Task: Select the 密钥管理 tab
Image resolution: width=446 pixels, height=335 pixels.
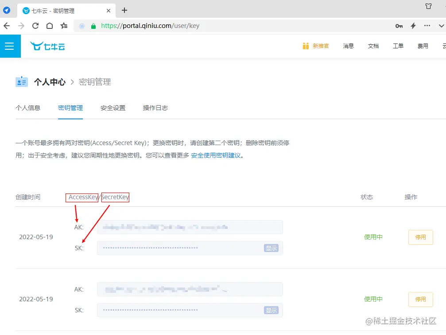Action: [x=70, y=108]
